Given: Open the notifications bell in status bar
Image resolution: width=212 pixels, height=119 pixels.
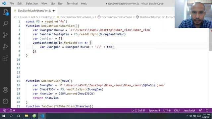Looking at the screenshot, I should [x=207, y=110].
